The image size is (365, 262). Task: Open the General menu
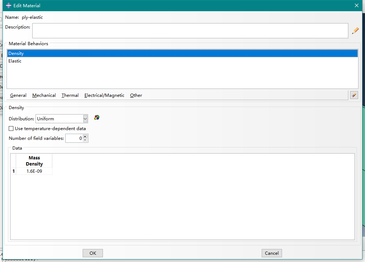click(18, 95)
